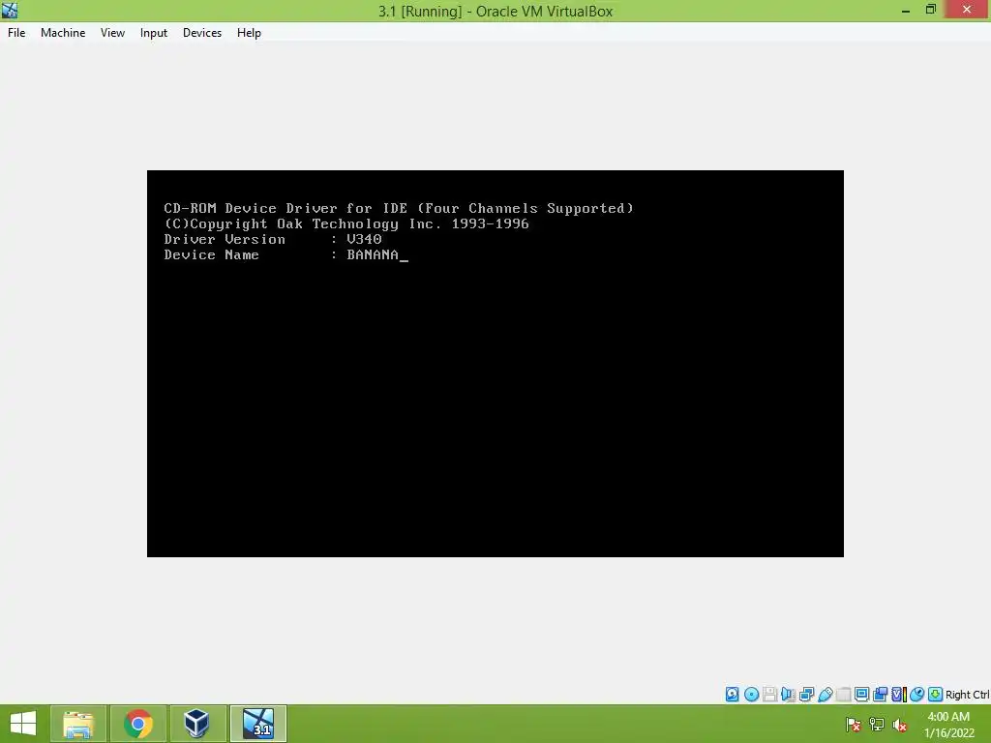Open the Input menu

(154, 33)
